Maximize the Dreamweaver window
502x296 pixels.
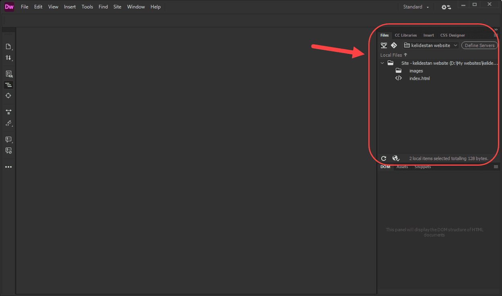475,4
